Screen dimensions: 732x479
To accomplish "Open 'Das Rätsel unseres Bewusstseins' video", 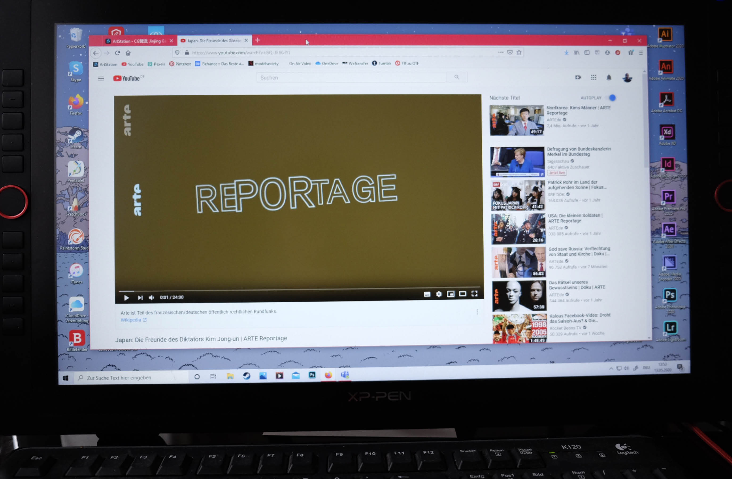I will (577, 285).
